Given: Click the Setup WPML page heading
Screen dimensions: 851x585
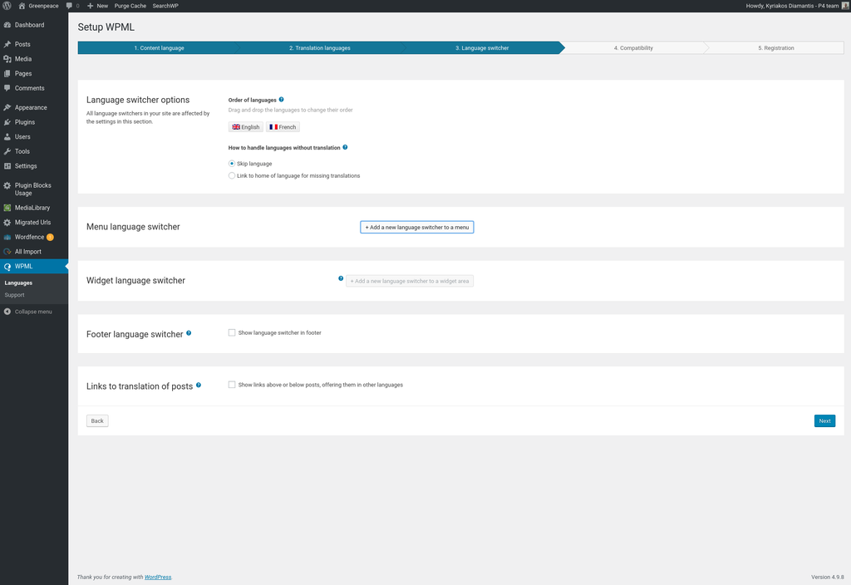Looking at the screenshot, I should click(106, 27).
